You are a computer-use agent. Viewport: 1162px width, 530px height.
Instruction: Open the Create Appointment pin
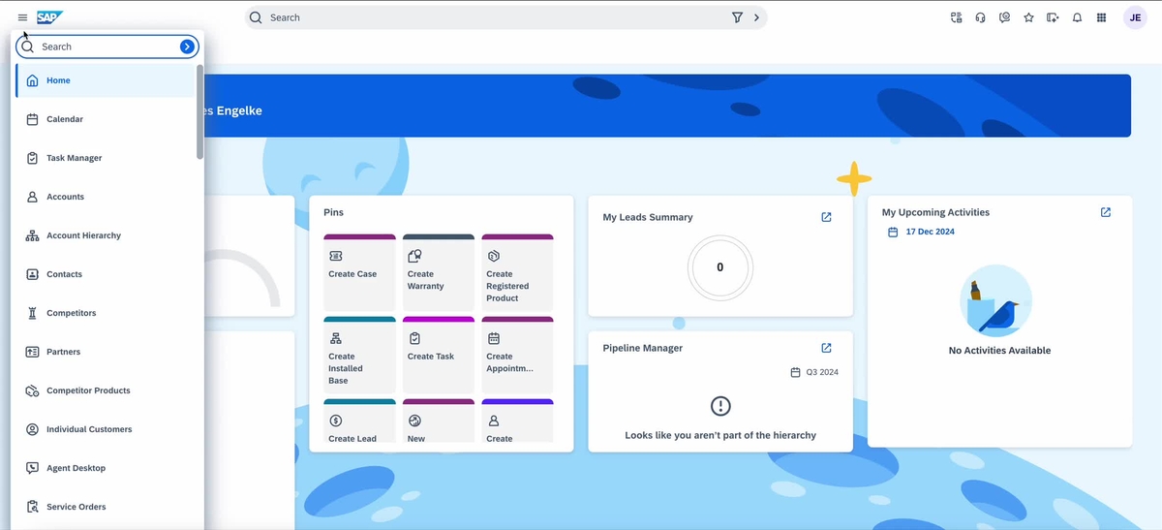(x=517, y=355)
